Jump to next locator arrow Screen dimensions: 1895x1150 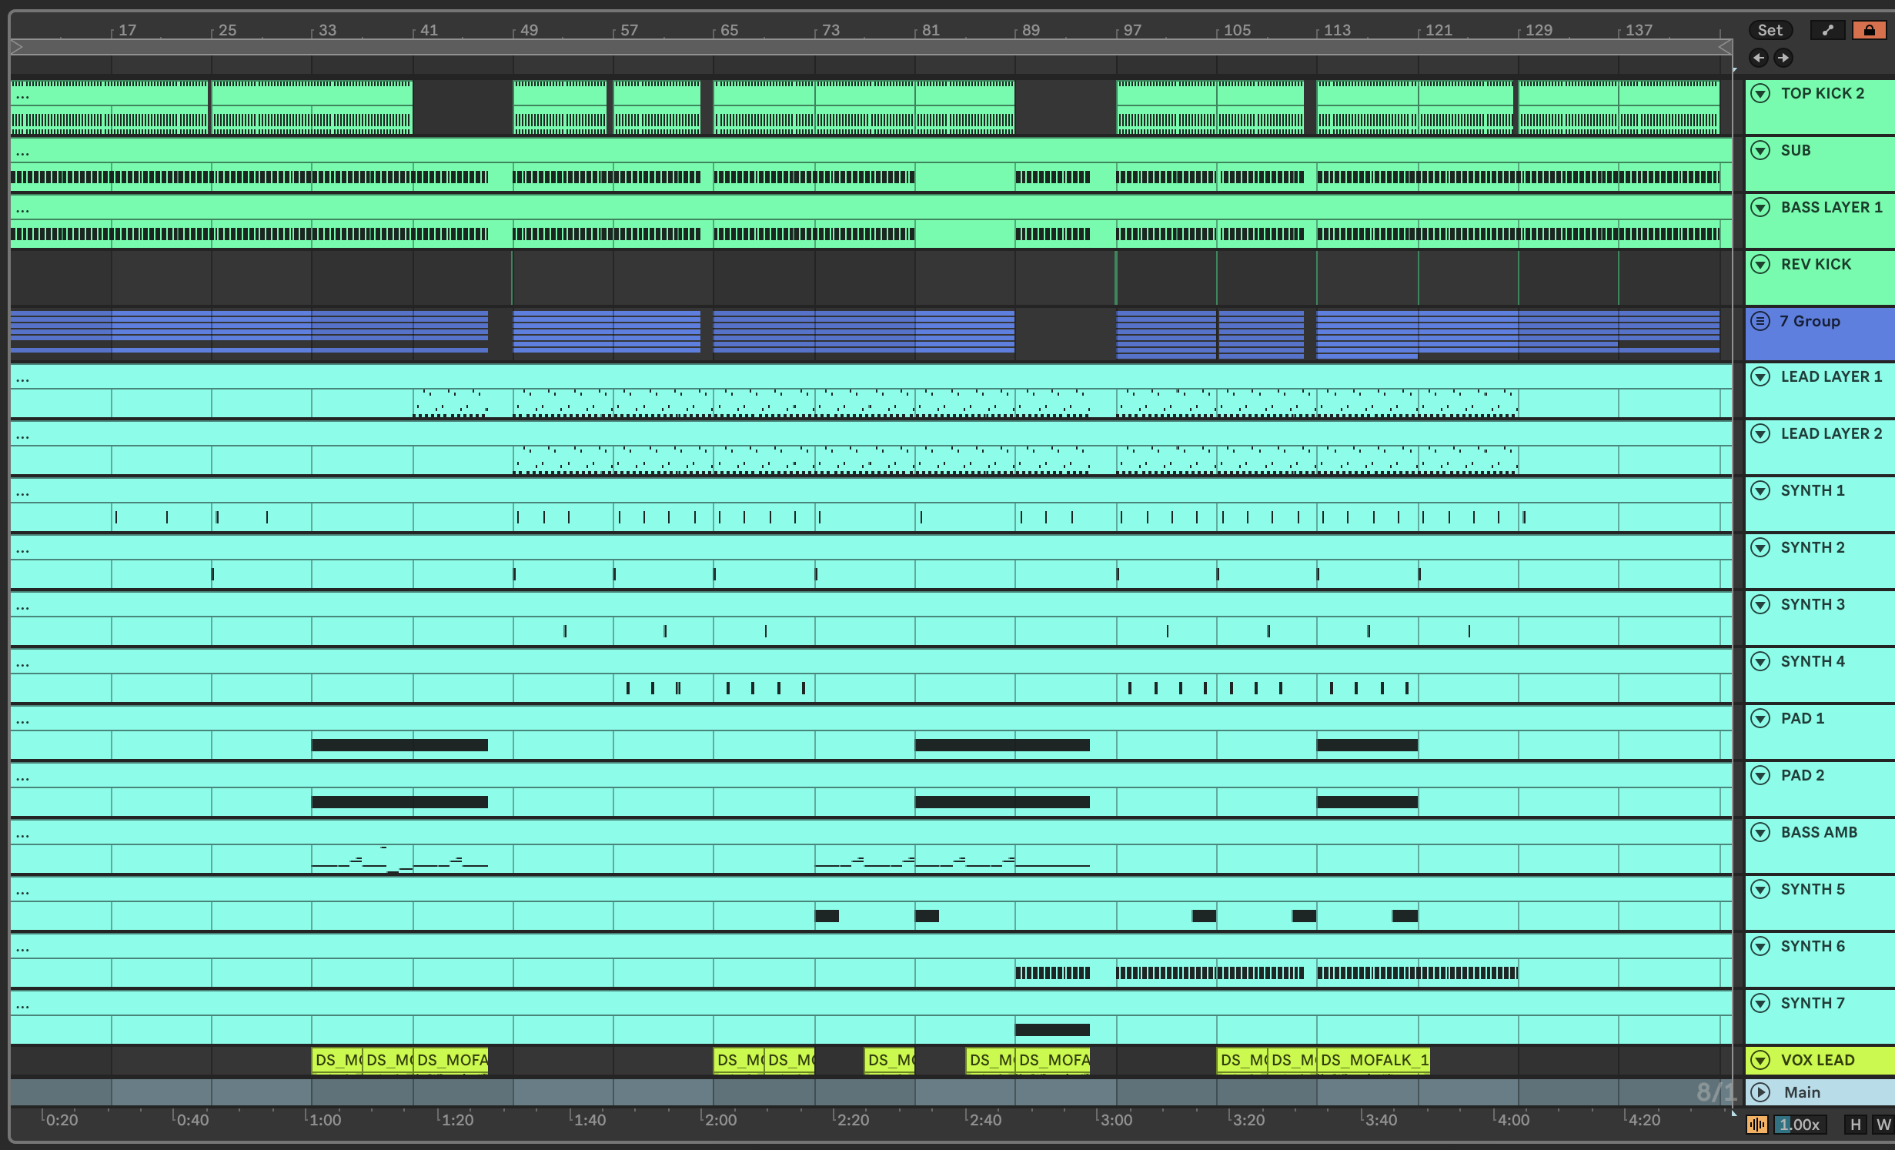(1783, 58)
